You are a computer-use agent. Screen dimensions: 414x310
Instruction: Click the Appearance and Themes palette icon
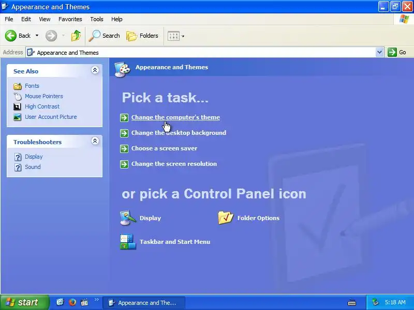pyautogui.click(x=122, y=70)
